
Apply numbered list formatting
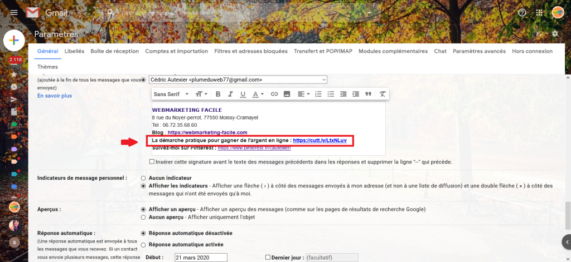coord(318,94)
